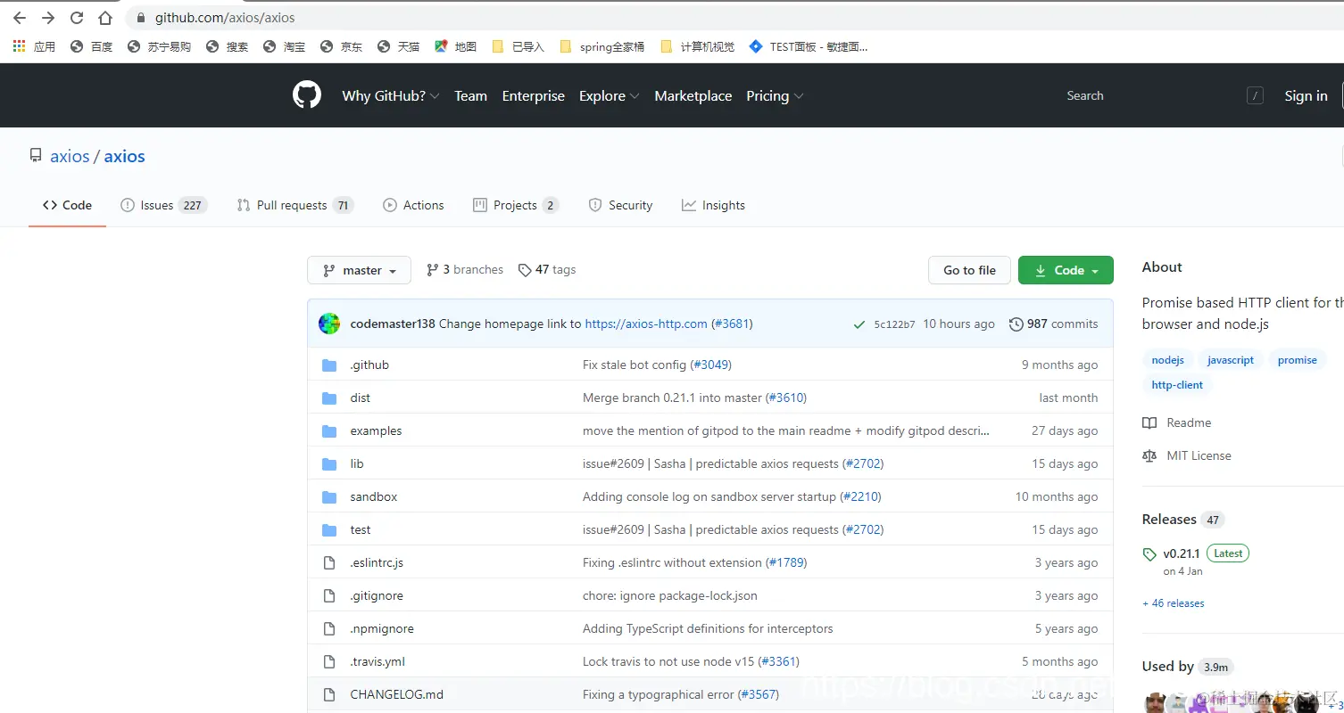This screenshot has height=713, width=1344.
Task: Switch to the Actions tab
Action: pyautogui.click(x=413, y=205)
